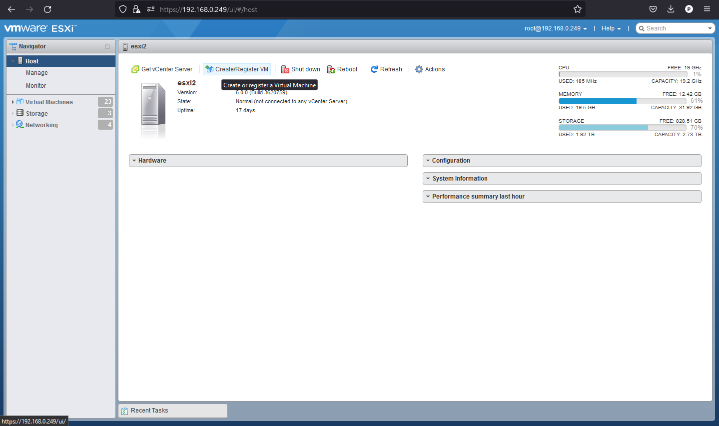Viewport: 719px width, 426px height.
Task: Open the search options dropdown arrow
Action: click(x=710, y=28)
